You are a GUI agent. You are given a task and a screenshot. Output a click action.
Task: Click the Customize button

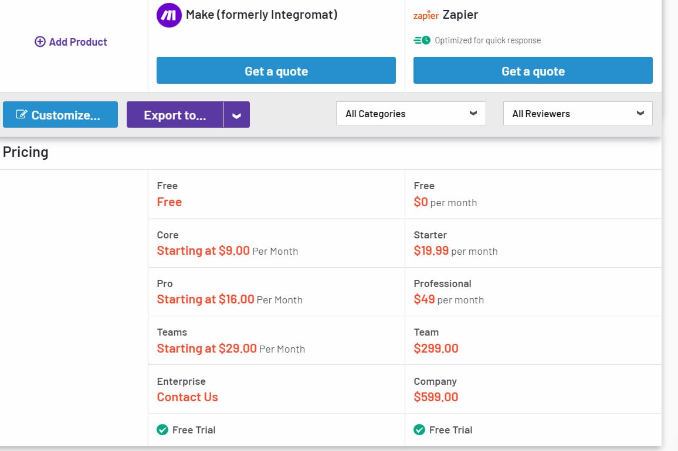(60, 114)
